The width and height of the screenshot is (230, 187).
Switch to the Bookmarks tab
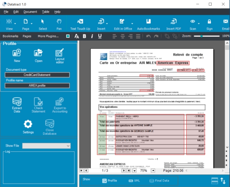[x=10, y=36]
